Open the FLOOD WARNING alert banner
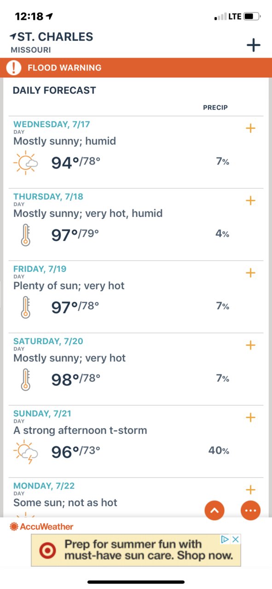The height and width of the screenshot is (589, 272). (x=136, y=68)
